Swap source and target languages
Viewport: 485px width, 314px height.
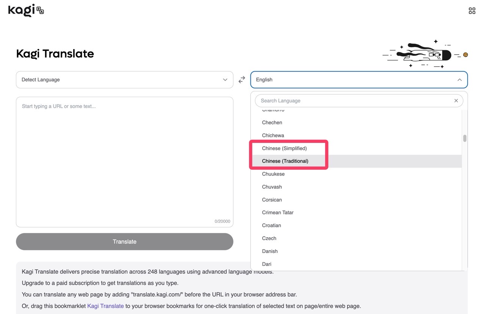[x=242, y=80]
